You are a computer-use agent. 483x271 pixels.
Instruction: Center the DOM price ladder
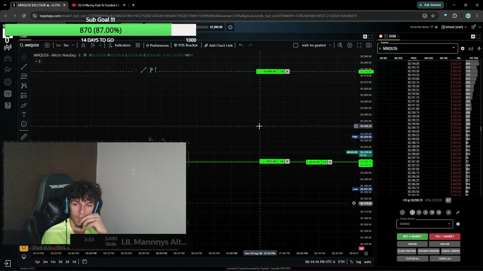pyautogui.click(x=479, y=49)
